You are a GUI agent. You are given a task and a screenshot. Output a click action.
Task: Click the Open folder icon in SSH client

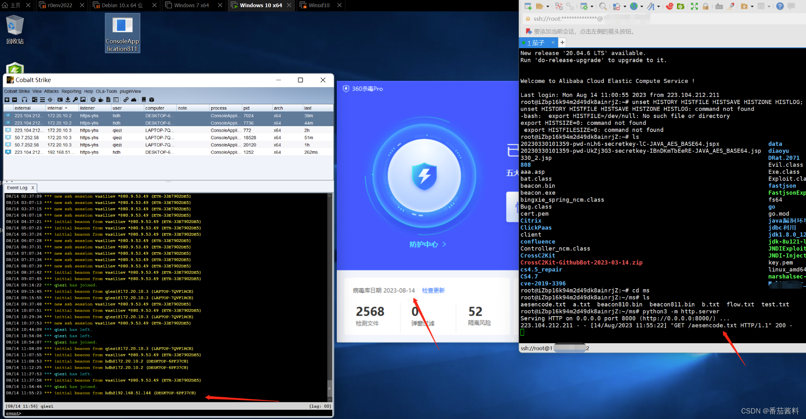point(539,6)
